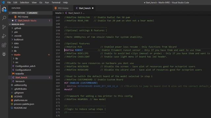This screenshot has height=118, width=211.
Task: Click the PIO Home icon in Open Editors
Action: (x=15, y=17)
